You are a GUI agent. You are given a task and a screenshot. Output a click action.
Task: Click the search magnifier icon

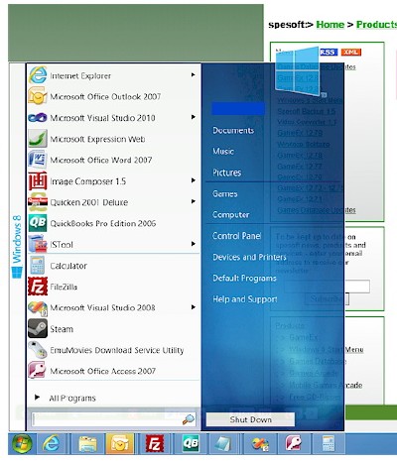pyautogui.click(x=189, y=419)
